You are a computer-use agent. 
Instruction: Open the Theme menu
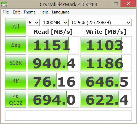[x=30, y=12]
